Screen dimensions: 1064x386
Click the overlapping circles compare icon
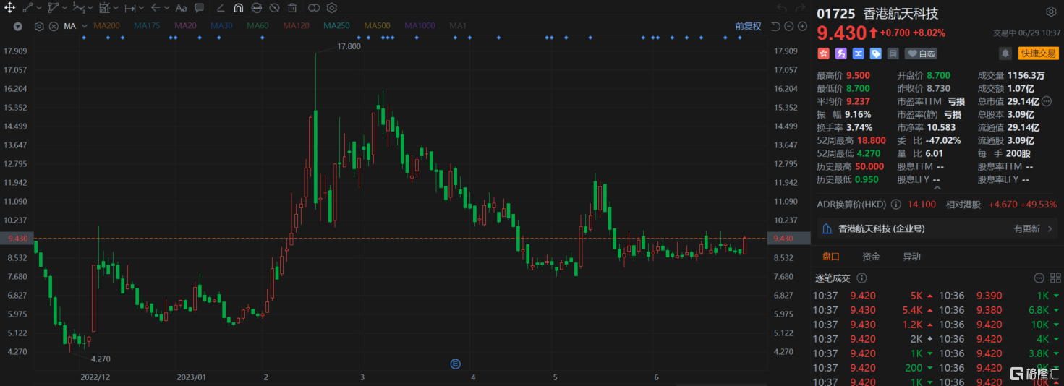click(x=314, y=8)
